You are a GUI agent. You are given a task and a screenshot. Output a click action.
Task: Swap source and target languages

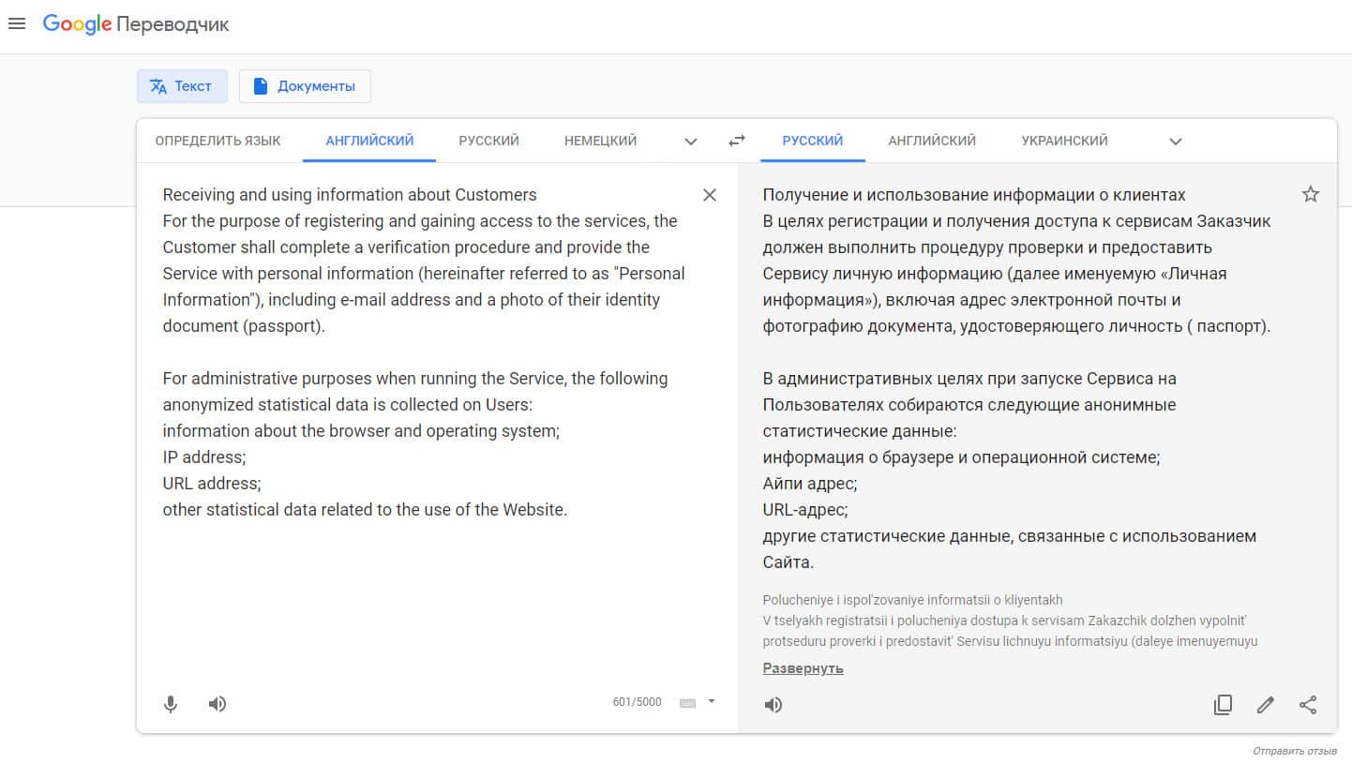(x=737, y=141)
